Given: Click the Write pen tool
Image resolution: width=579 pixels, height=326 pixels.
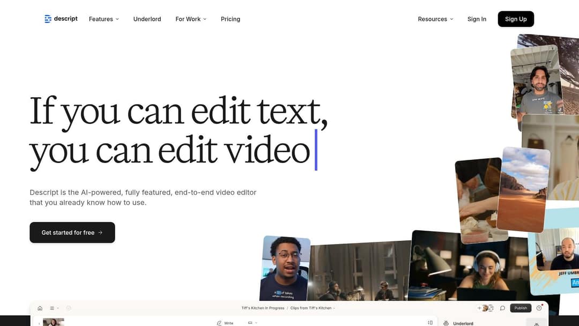Looking at the screenshot, I should pyautogui.click(x=225, y=323).
